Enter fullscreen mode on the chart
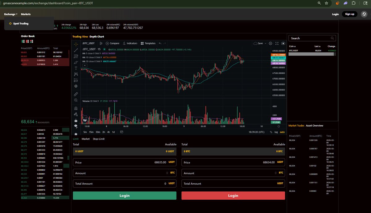371x213 pixels. 277,43
